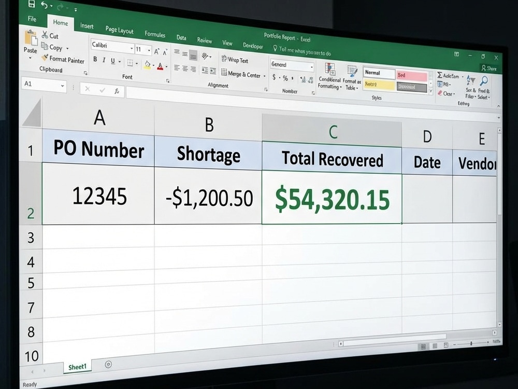Align text left in cell
The height and width of the screenshot is (389, 518).
tap(177, 68)
